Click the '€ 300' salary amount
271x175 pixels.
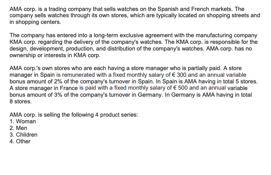click(179, 75)
